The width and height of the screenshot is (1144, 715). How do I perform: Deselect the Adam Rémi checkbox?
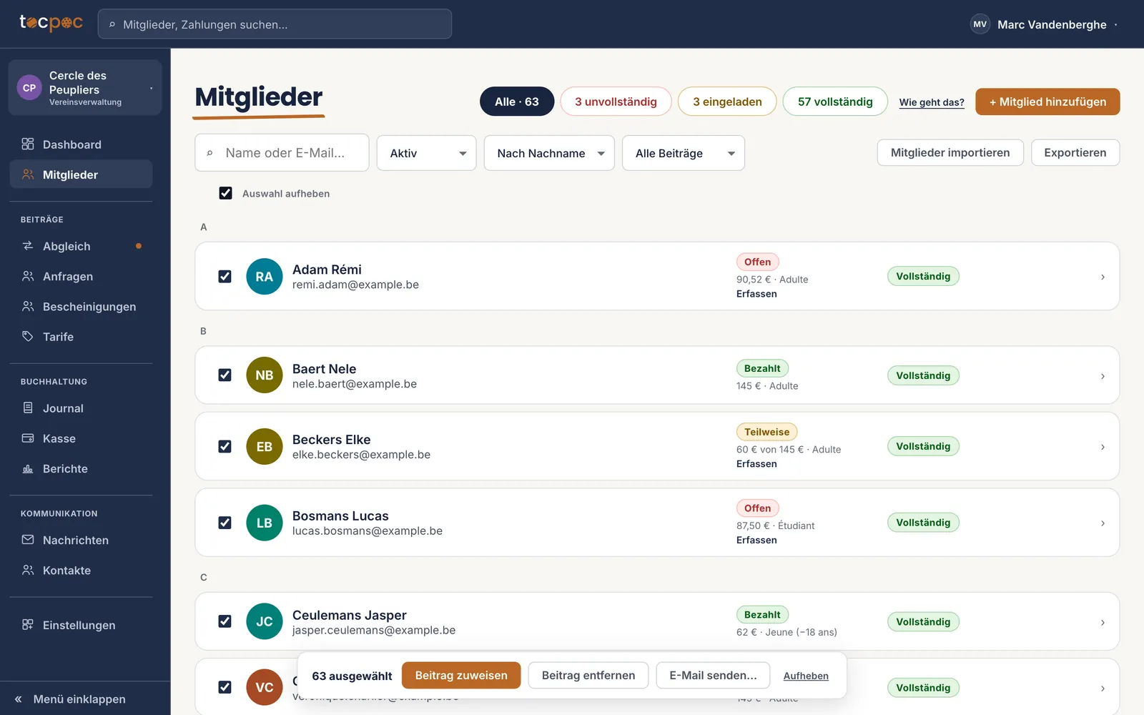[x=225, y=276]
